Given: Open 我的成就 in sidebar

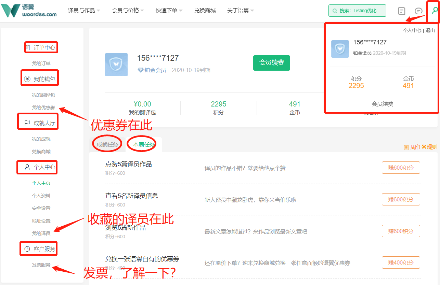Looking at the screenshot, I should [x=41, y=139].
